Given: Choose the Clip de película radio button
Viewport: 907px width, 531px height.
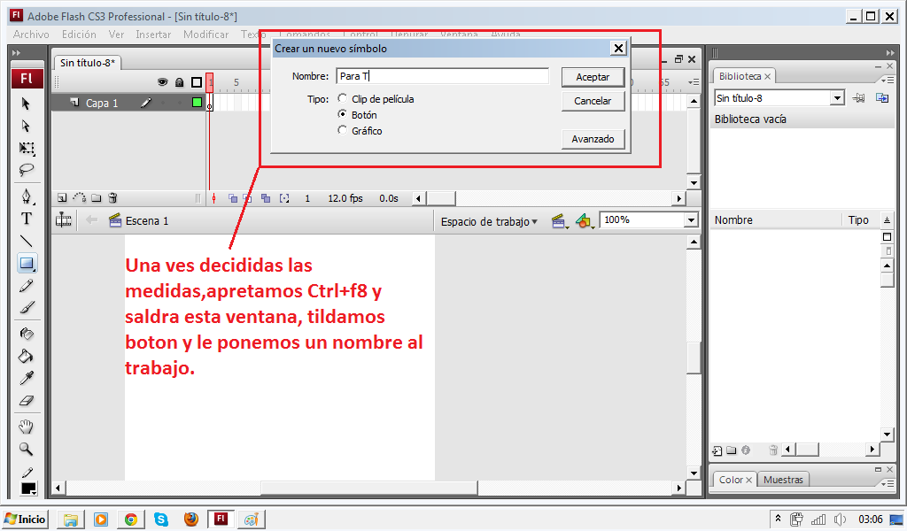Looking at the screenshot, I should tap(343, 98).
